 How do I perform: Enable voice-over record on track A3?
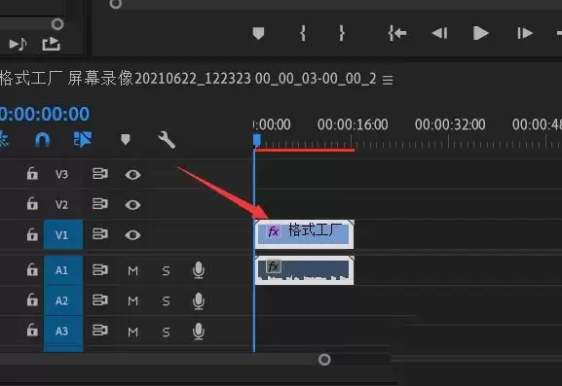pos(199,332)
